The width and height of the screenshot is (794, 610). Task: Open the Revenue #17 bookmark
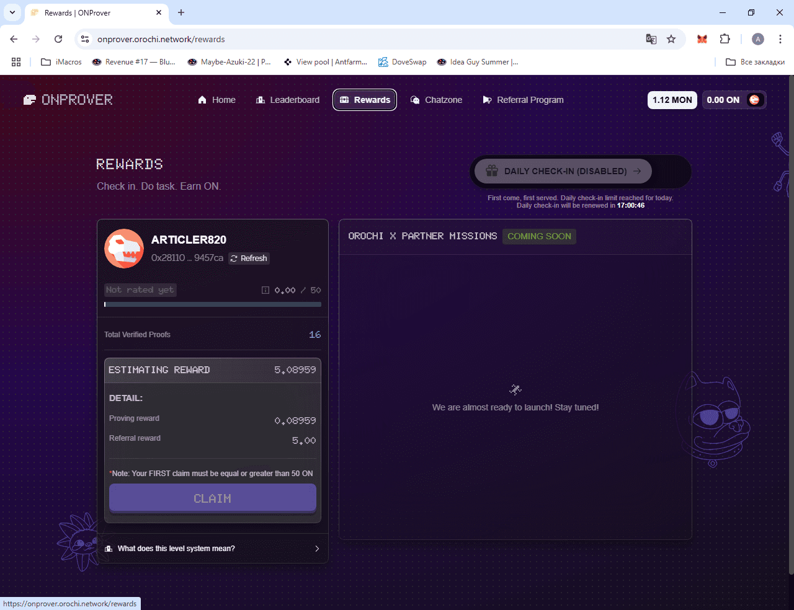(133, 62)
